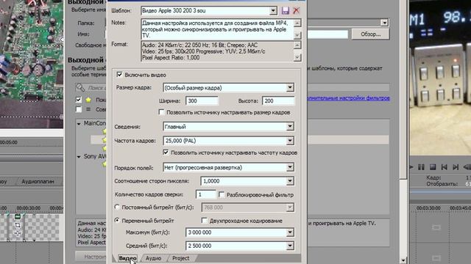Click the 'Количество кадров сверки' field
The image size is (471, 264).
pyautogui.click(x=205, y=194)
